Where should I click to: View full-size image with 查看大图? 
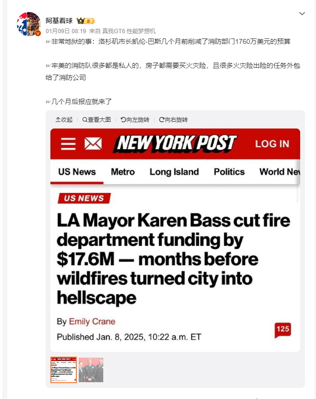[x=97, y=119]
